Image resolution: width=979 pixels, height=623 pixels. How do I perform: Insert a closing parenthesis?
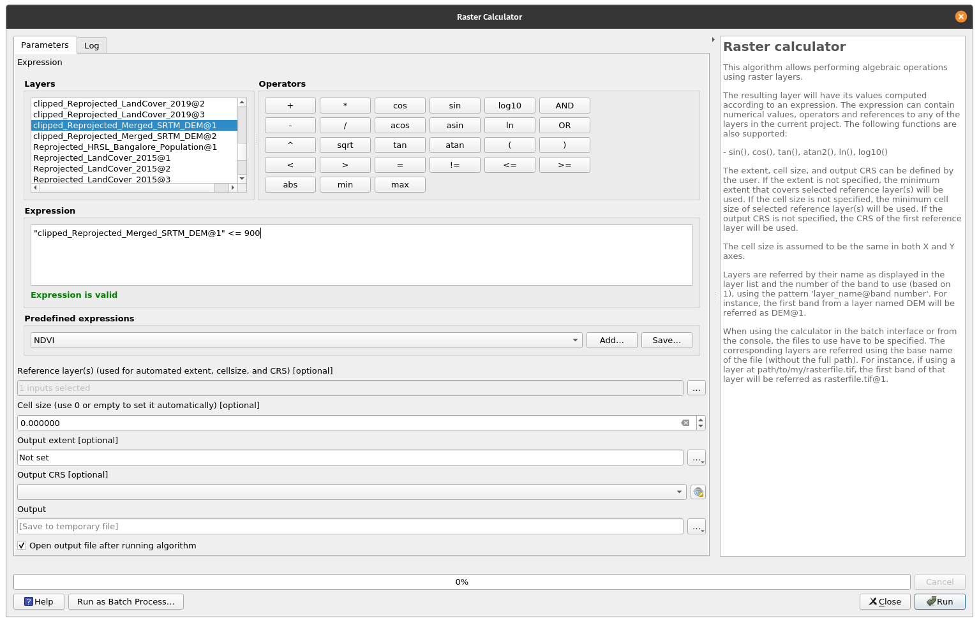click(x=565, y=145)
